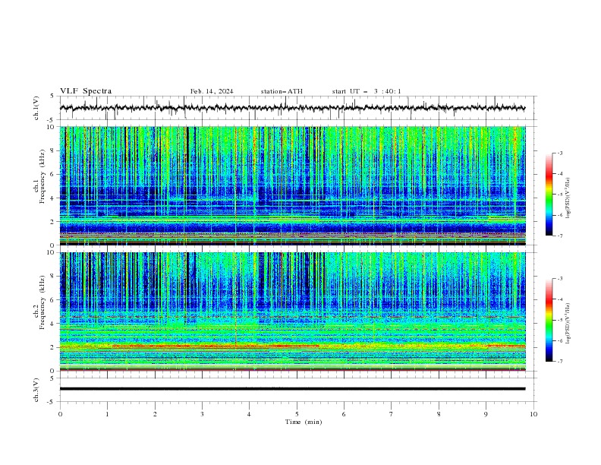Click time axis tick label "9" below ch.3
Image resolution: width=601 pixels, height=465 pixels.
pyautogui.click(x=486, y=414)
